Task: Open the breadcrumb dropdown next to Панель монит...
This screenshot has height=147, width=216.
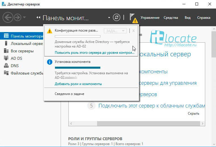Action: [109, 18]
